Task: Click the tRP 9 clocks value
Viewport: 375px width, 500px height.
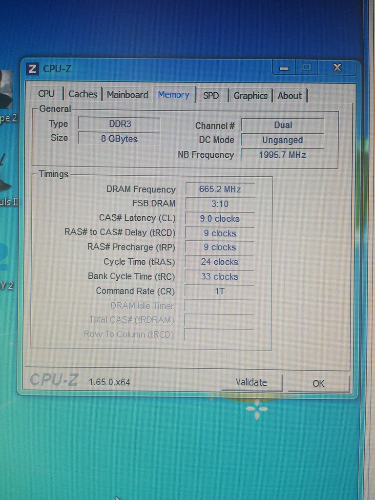Action: tap(220, 247)
